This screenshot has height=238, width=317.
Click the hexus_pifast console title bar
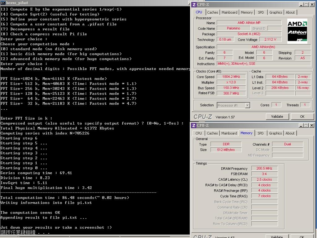click(x=95, y=2)
